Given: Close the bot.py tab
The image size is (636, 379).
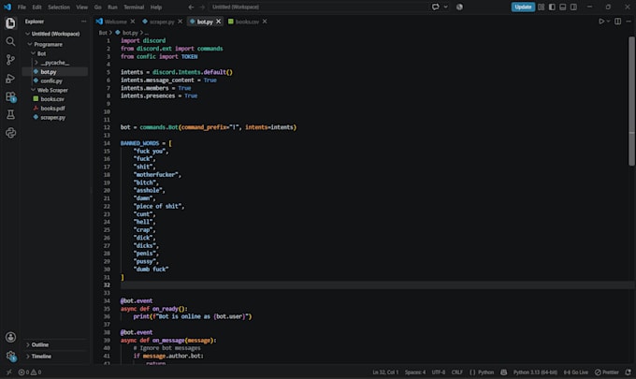Looking at the screenshot, I should (219, 22).
